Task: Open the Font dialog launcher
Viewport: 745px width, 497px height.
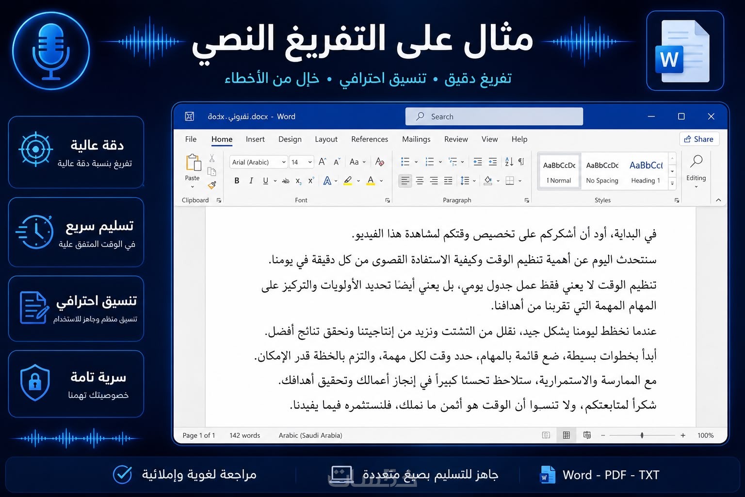Action: (x=388, y=200)
